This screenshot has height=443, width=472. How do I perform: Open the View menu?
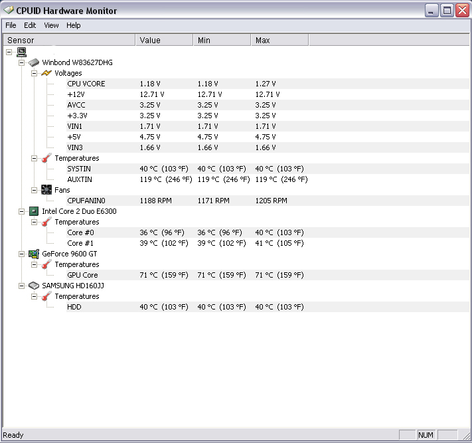51,25
